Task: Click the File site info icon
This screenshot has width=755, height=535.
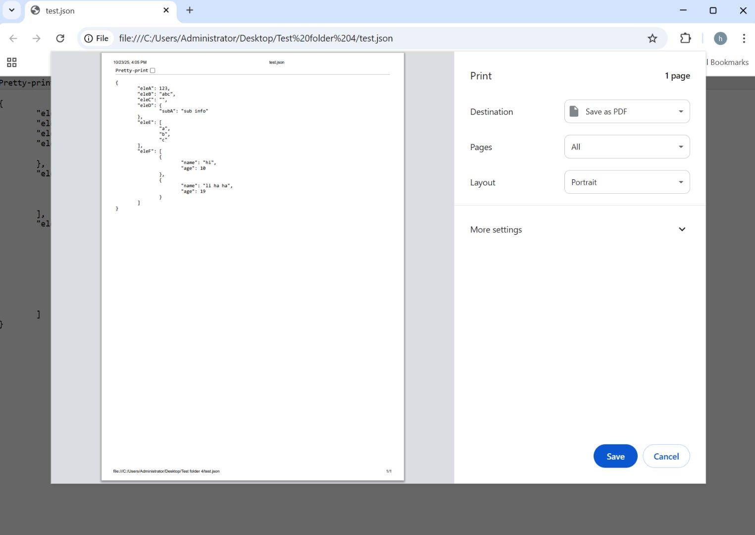Action: pyautogui.click(x=96, y=38)
